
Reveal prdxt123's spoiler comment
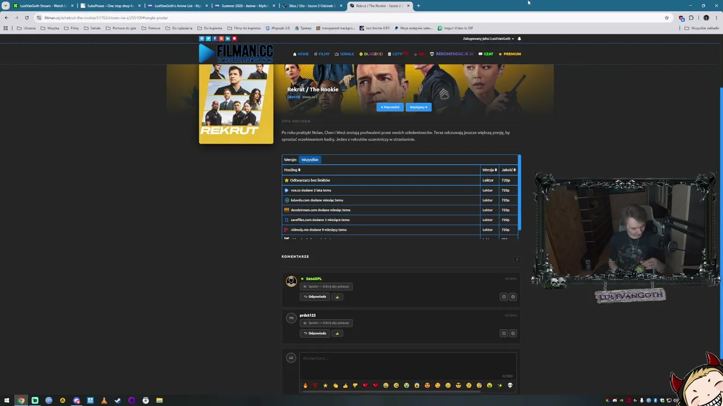pos(326,323)
